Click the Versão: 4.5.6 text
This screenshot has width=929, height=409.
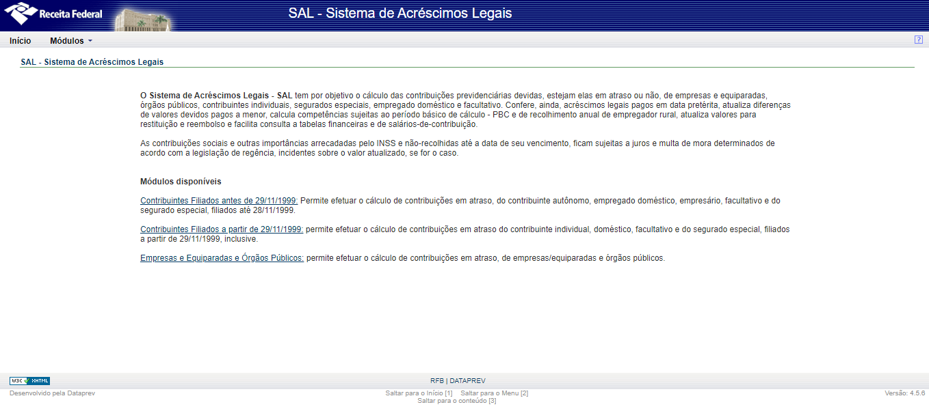905,393
